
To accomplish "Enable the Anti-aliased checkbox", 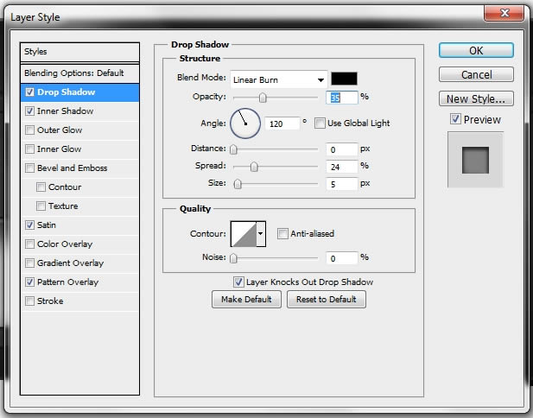I will [x=282, y=234].
